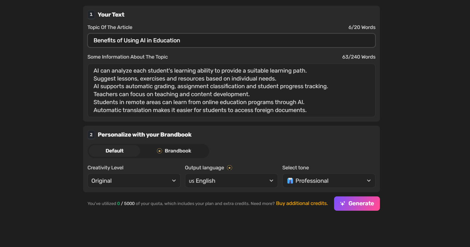This screenshot has height=247, width=470.
Task: Click the Select tone label
Action: pos(296,168)
